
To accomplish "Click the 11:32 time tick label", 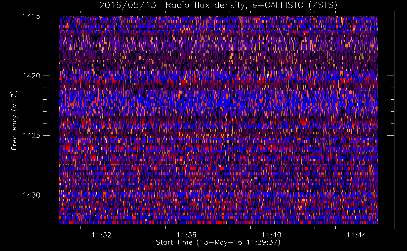I will click(102, 235).
